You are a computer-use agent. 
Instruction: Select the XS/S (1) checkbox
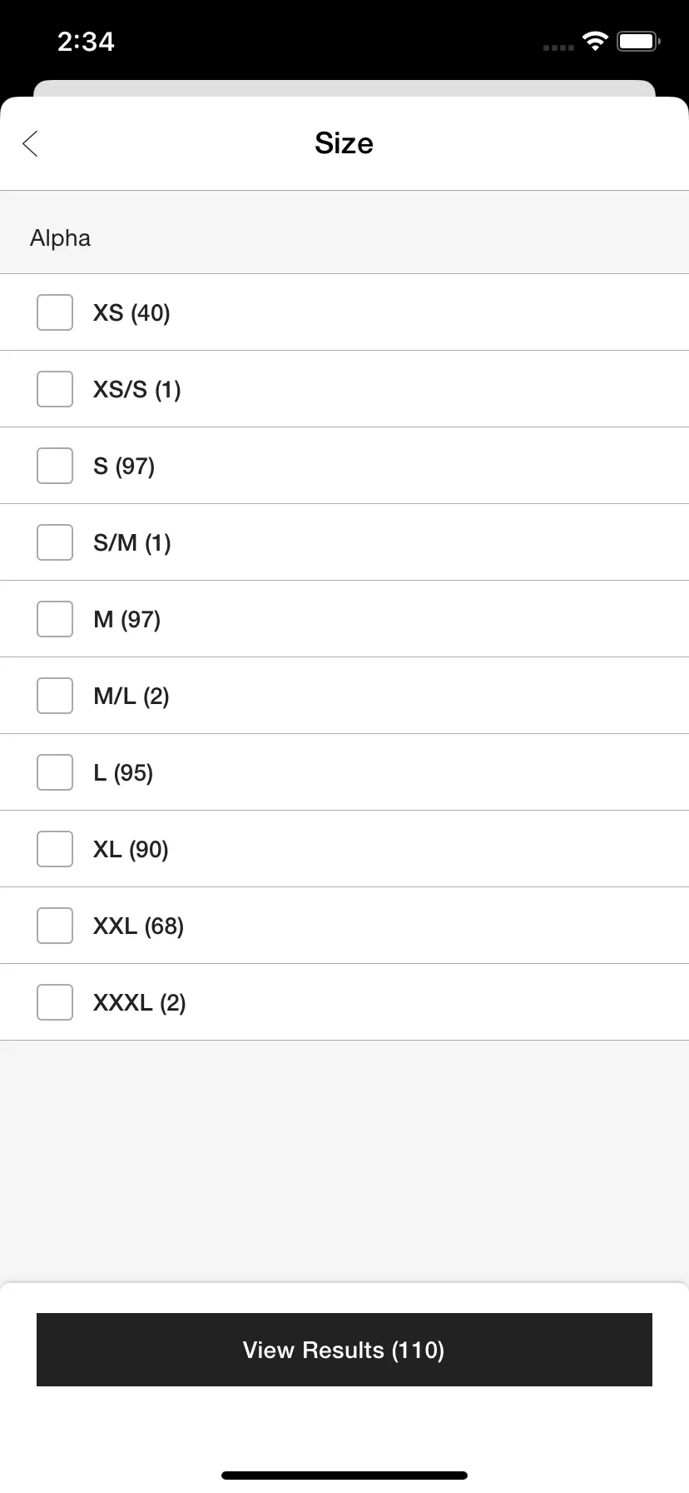pos(55,389)
